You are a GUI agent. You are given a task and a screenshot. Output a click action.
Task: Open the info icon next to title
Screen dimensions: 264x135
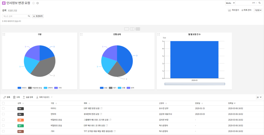(x=34, y=3)
